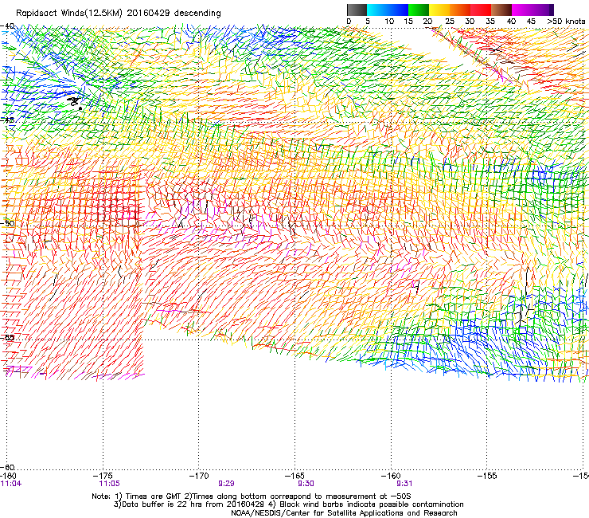Click the 11:04 swath time label
This screenshot has height=518, width=589.
11,484
